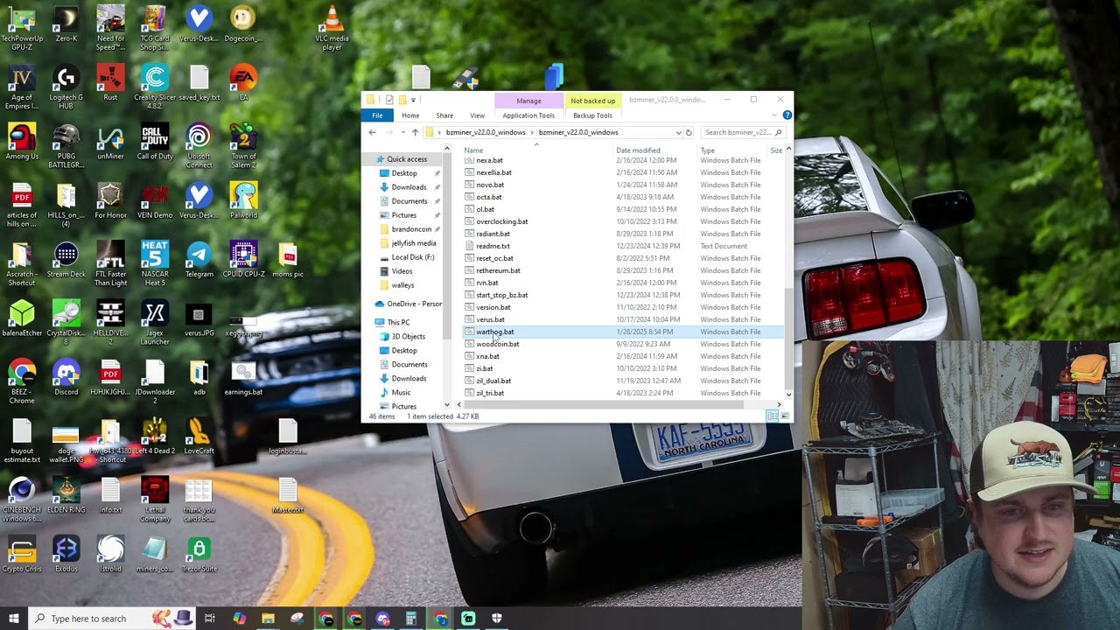Viewport: 1120px width, 630px height.
Task: Select Among Us desktop icon
Action: (x=22, y=142)
